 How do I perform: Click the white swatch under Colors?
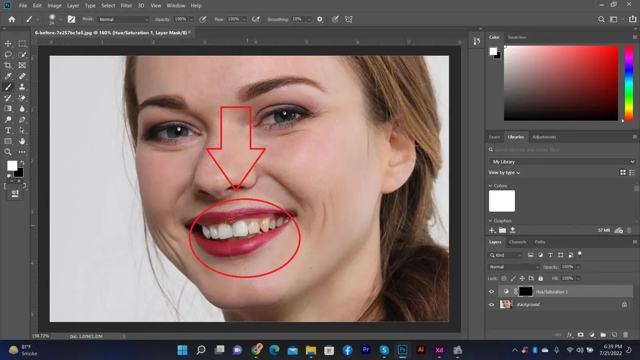(502, 201)
